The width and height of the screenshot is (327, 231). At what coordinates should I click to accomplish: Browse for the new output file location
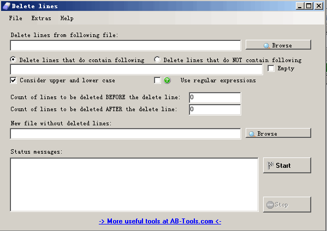click(x=278, y=133)
